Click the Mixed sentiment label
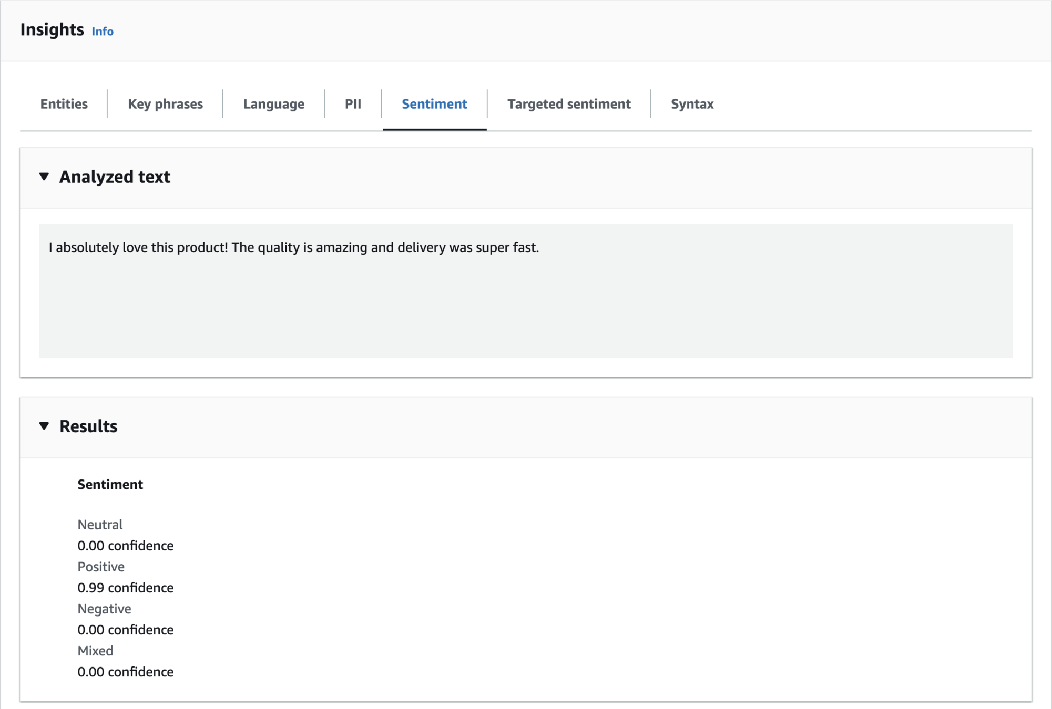The height and width of the screenshot is (709, 1052). (95, 651)
